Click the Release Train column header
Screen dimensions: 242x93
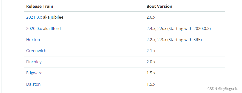(40, 6)
